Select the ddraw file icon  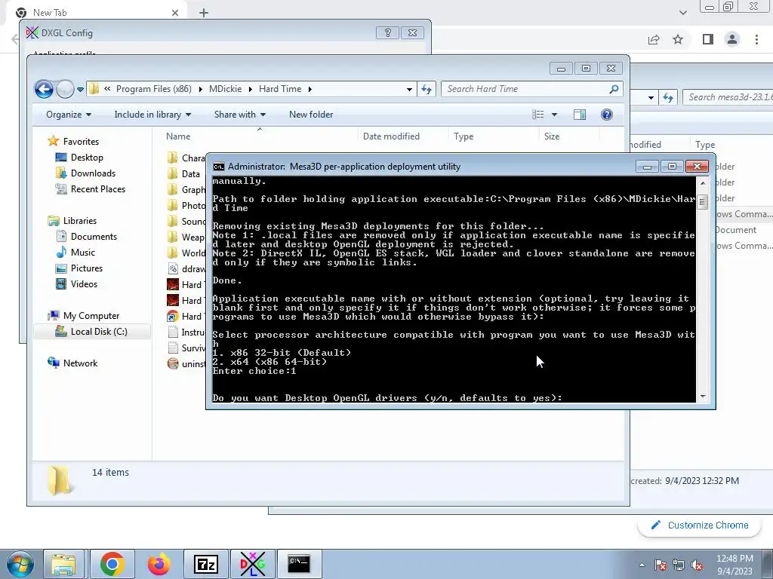click(173, 269)
